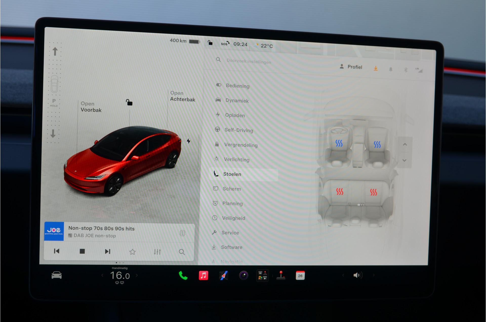
Task: Increase the temperature with the right chevron
Action: 137,275
